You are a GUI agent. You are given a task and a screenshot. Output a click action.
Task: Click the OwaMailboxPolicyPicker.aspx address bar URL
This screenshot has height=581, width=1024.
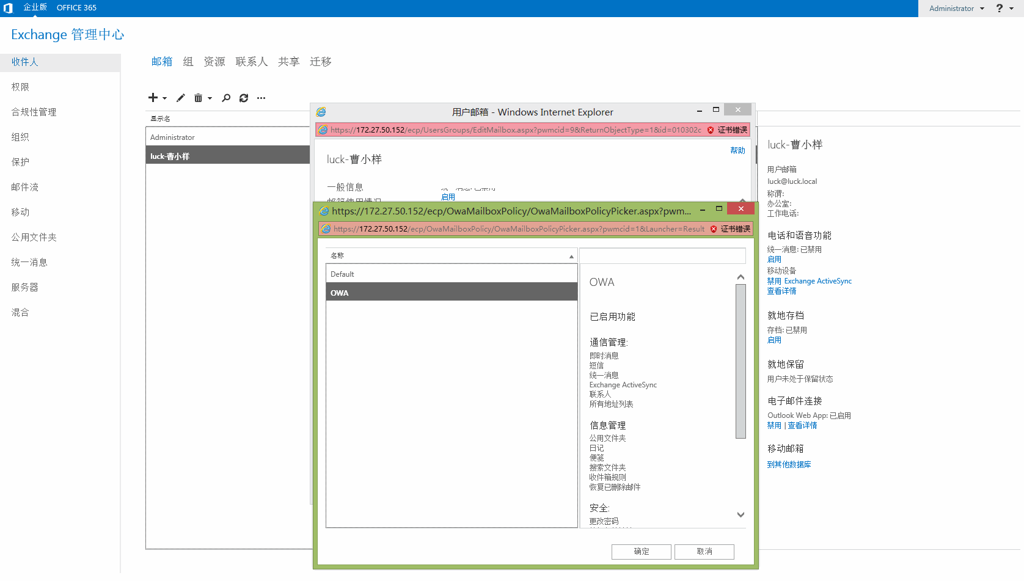click(519, 229)
